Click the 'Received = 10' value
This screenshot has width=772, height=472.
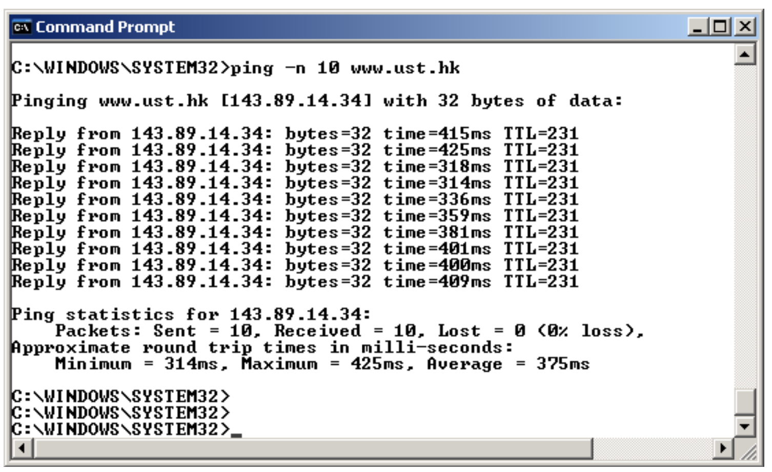[349, 331]
